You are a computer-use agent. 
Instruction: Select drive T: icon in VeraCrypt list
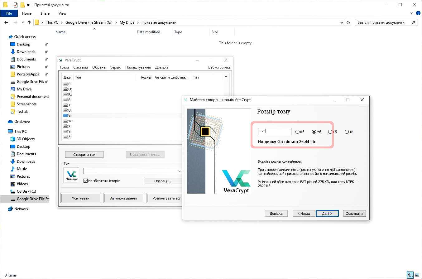click(65, 105)
